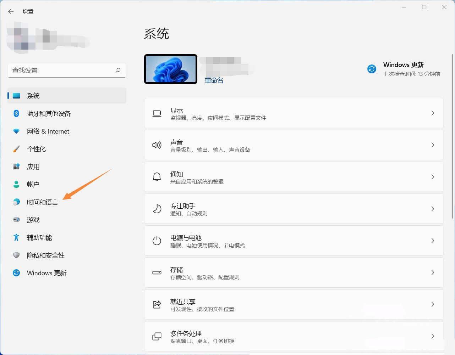Open 时间和语言 from the sidebar

(x=42, y=202)
